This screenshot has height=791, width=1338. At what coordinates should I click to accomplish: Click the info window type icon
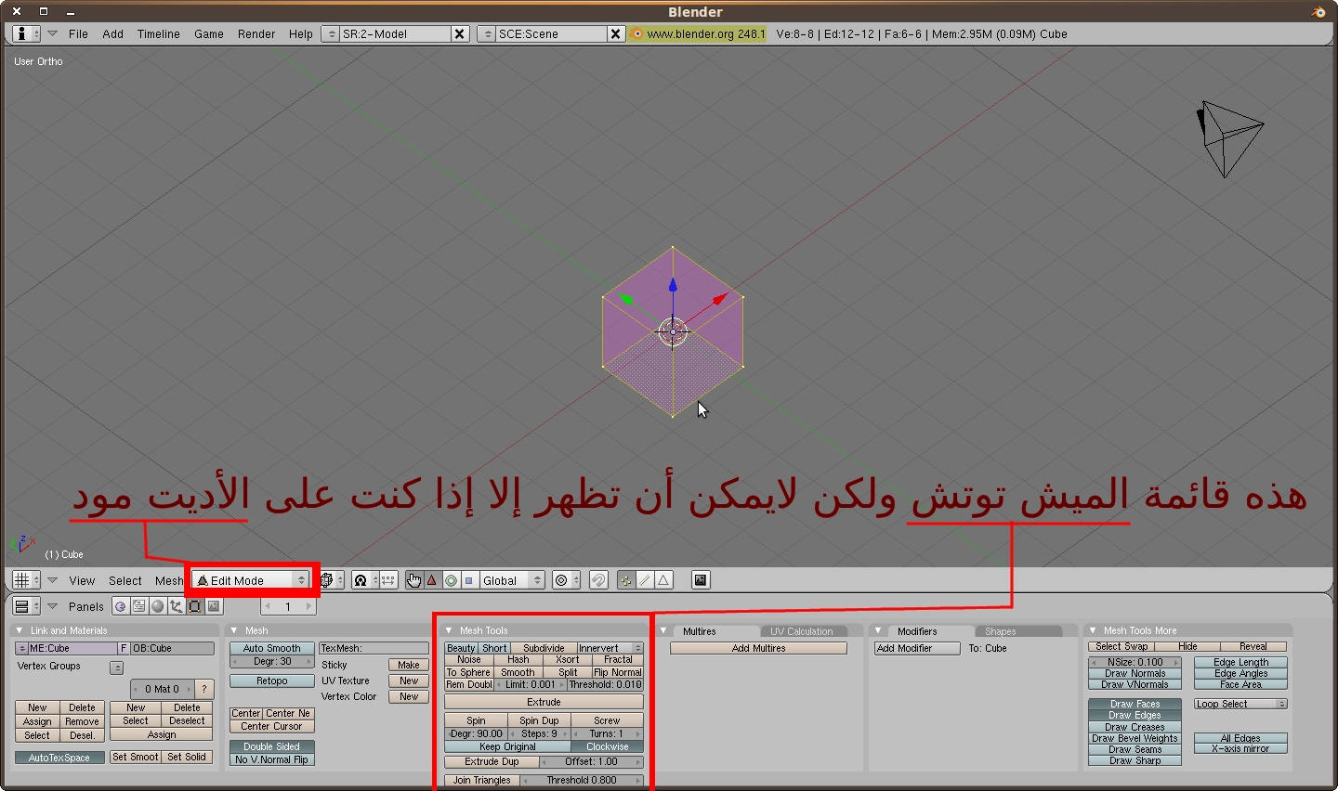pos(26,33)
